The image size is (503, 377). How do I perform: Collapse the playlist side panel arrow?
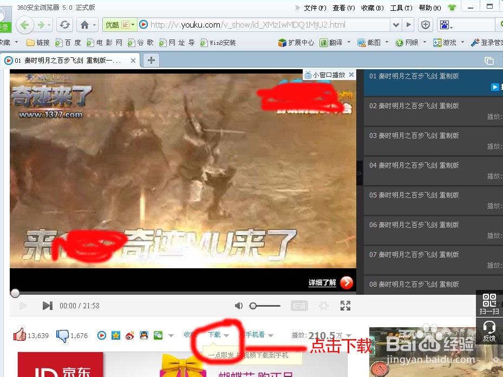(360, 173)
